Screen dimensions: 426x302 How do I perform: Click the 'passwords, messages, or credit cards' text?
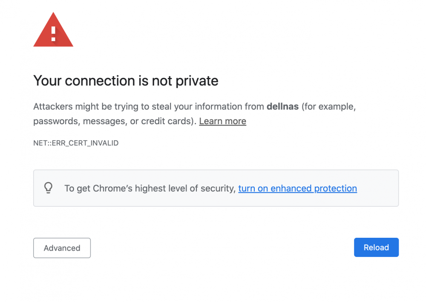114,121
